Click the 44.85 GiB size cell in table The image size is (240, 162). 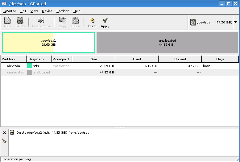(x=107, y=72)
